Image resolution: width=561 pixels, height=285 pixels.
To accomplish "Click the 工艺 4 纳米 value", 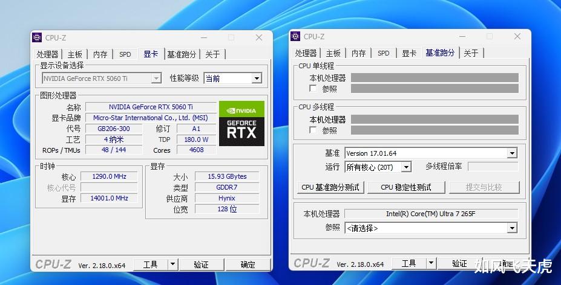I will coord(114,139).
